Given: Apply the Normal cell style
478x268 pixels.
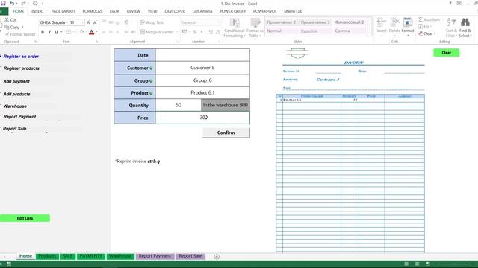Looking at the screenshot, I should tap(281, 31).
